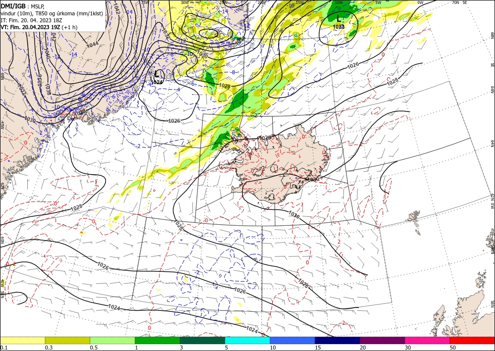495x351 pixels.
Task: Click the Iceland landmass on the map
Action: [x=278, y=164]
